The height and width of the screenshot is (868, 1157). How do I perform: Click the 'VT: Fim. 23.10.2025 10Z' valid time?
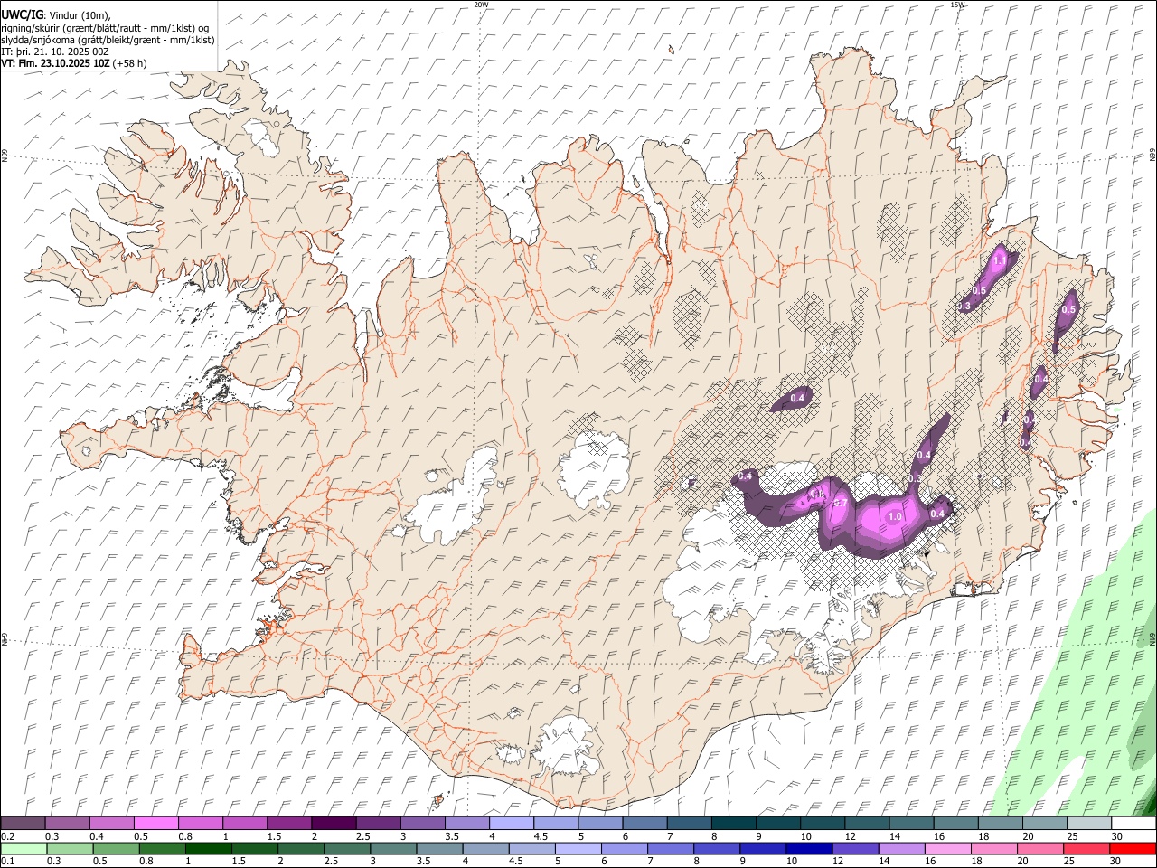[x=56, y=64]
